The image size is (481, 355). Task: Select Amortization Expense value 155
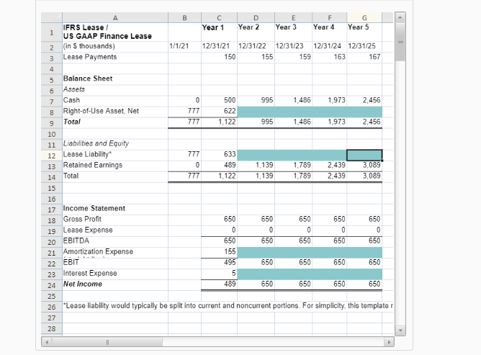(x=219, y=252)
